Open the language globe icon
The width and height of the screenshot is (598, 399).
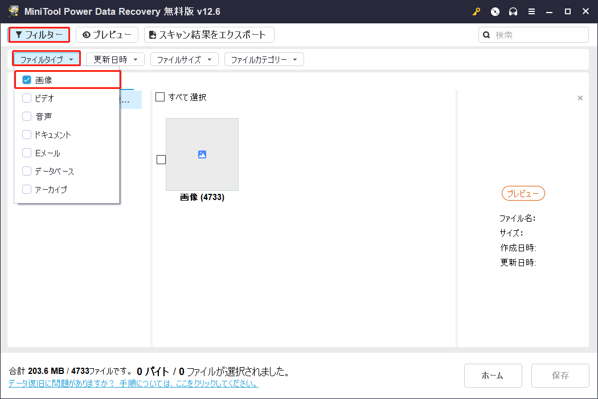pyautogui.click(x=494, y=11)
